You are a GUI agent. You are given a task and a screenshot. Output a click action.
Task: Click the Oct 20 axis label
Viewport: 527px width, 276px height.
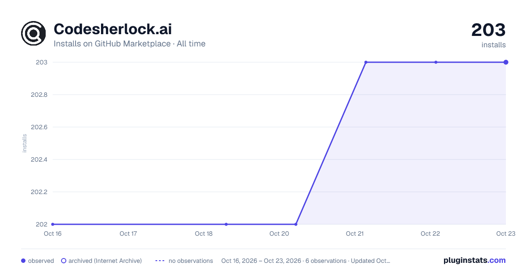pyautogui.click(x=279, y=234)
